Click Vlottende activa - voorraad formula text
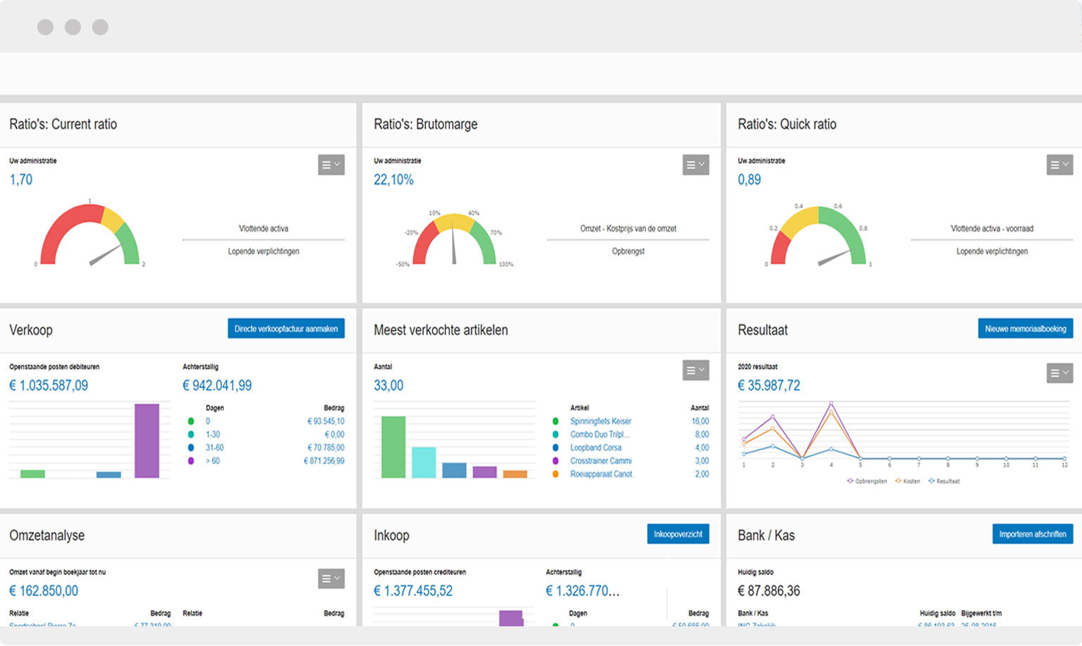 pos(992,229)
